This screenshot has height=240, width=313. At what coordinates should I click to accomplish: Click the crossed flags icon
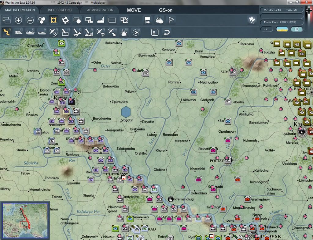[x=252, y=20]
